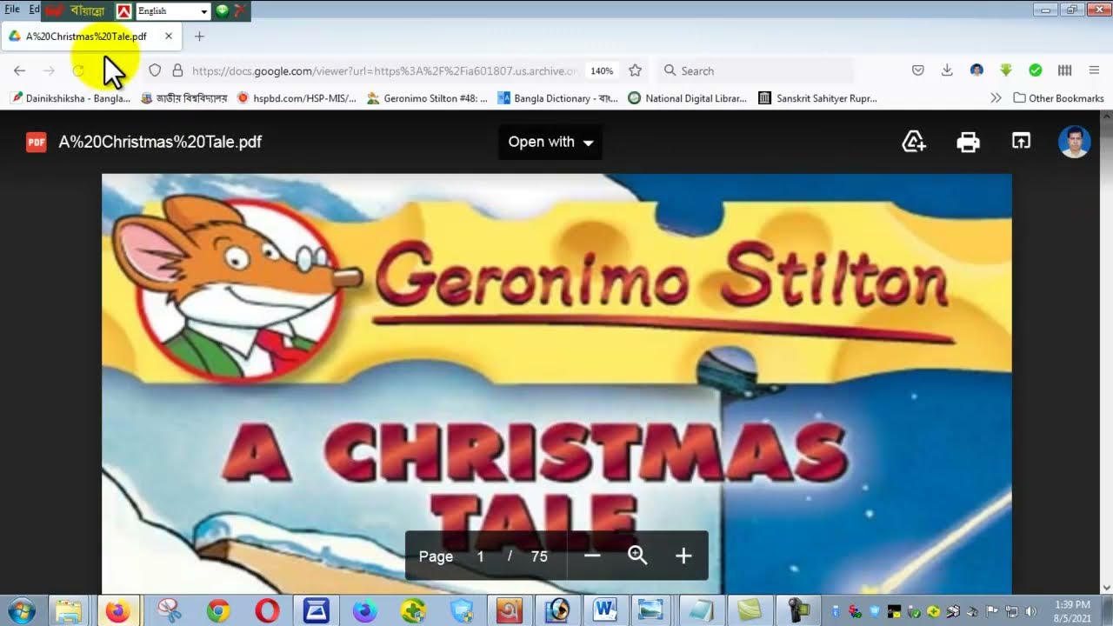Click the Add to Google Drive icon

point(914,142)
